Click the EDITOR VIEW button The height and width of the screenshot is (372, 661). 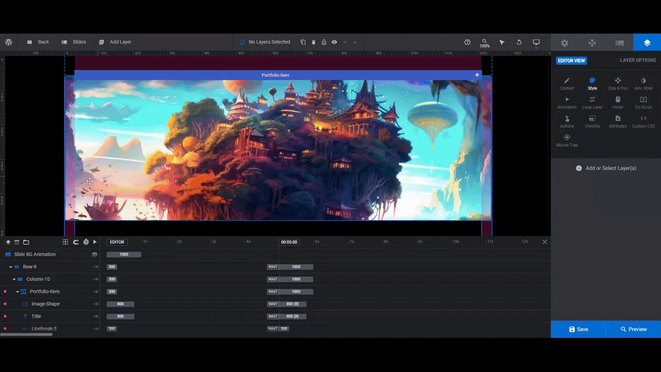coord(571,60)
